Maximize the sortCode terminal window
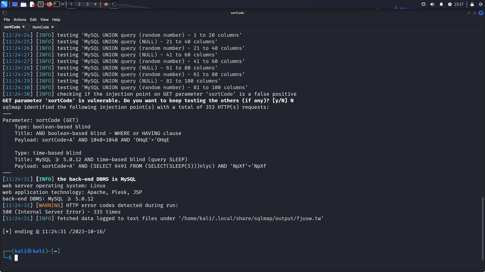The image size is (485, 272). coord(475,13)
